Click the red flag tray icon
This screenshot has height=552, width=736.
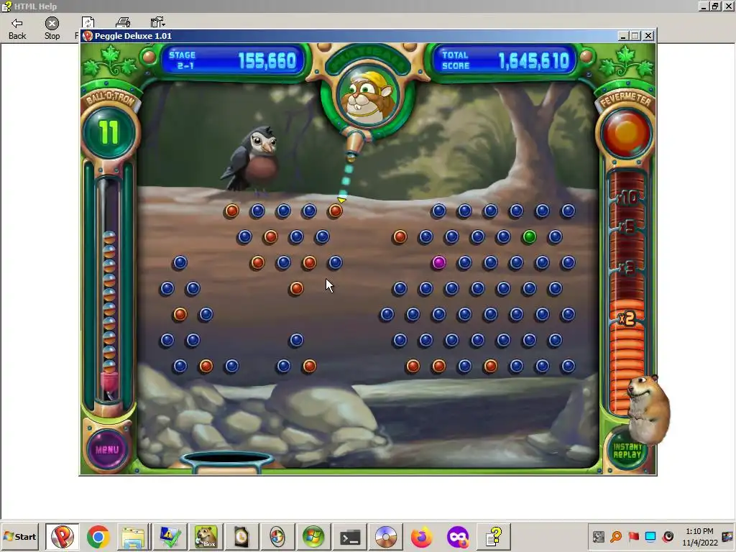click(x=634, y=536)
